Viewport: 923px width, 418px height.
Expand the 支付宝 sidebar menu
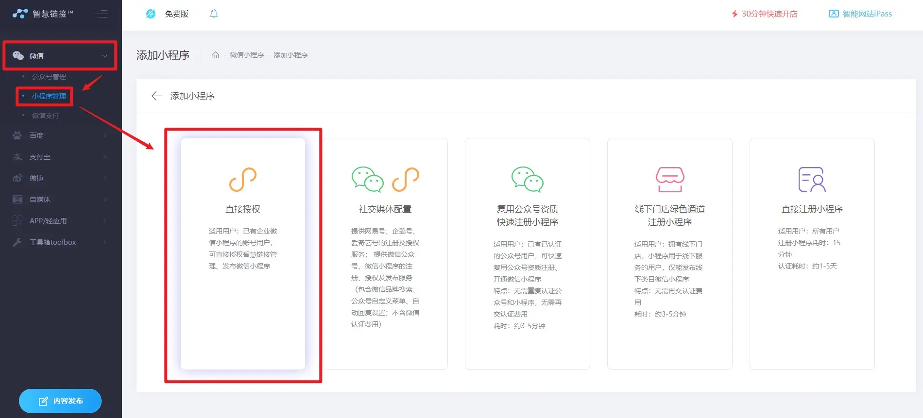click(60, 157)
